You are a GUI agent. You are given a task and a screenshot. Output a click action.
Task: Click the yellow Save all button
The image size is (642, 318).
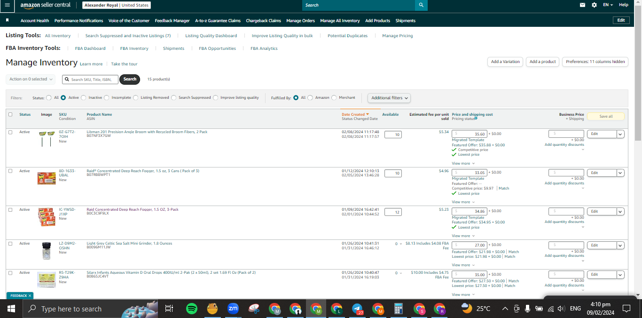point(606,116)
